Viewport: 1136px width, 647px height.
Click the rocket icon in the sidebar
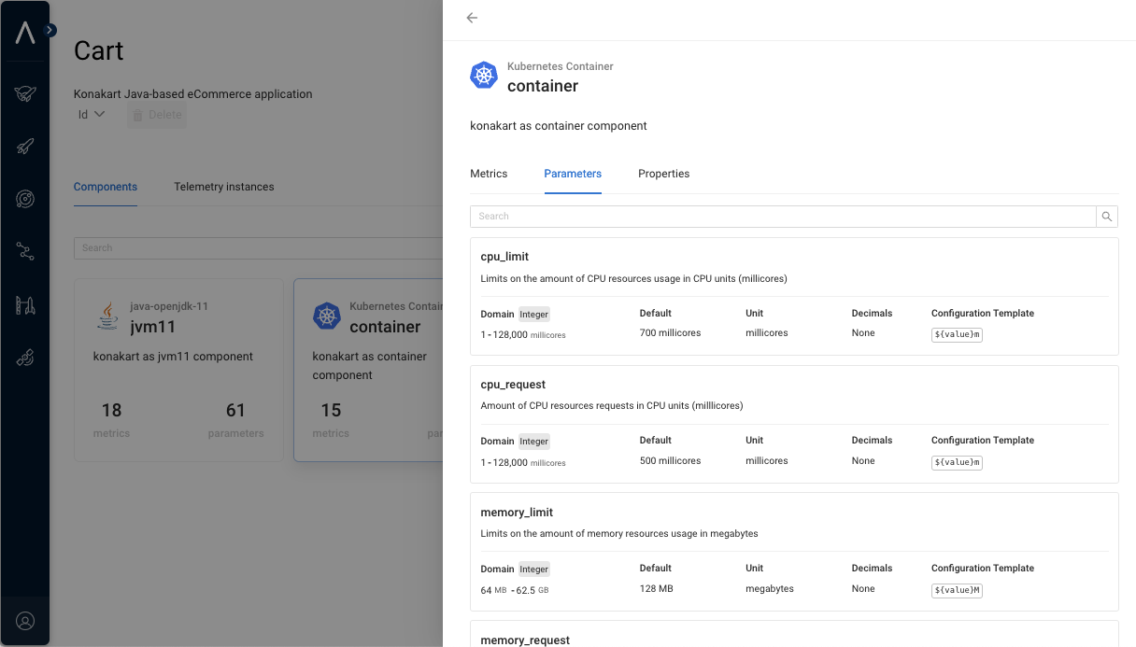(25, 147)
